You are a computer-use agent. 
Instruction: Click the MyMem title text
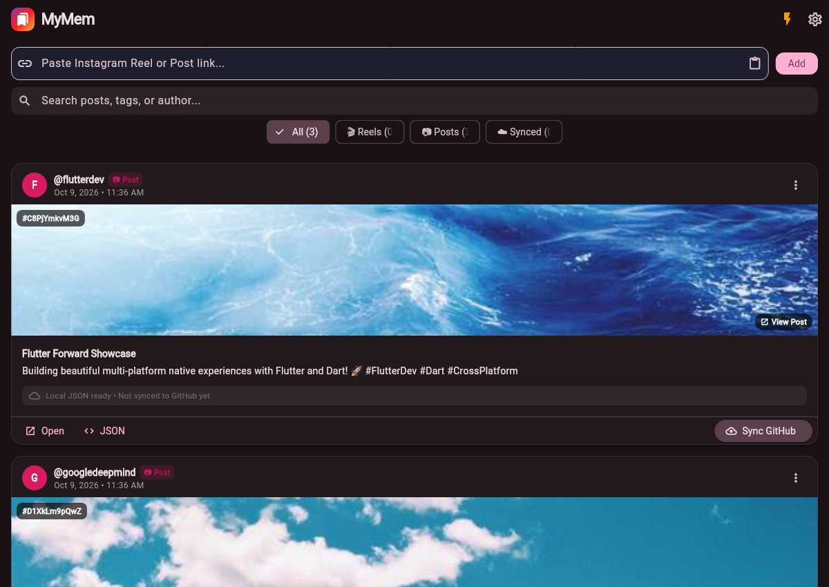pos(68,19)
